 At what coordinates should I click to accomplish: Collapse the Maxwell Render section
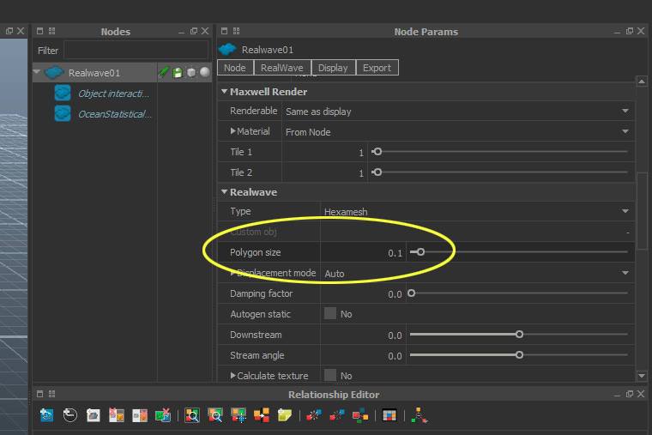(224, 92)
